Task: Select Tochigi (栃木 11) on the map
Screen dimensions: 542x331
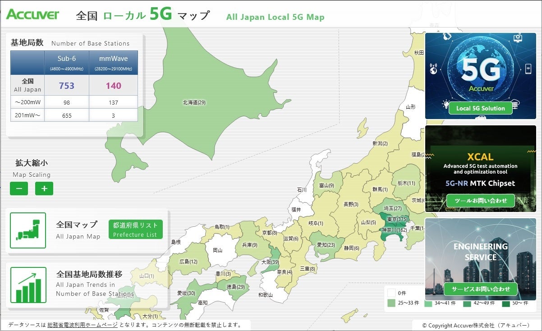Action: coord(406,183)
